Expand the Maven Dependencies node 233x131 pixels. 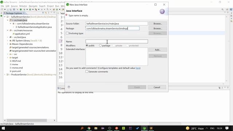(8, 44)
